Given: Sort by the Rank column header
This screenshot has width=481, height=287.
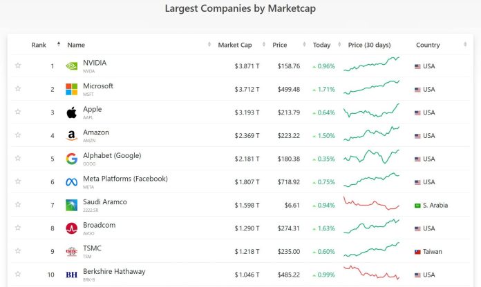Looking at the screenshot, I should click(39, 45).
